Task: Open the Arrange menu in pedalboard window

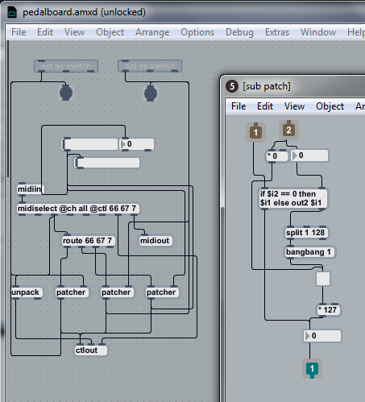Action: [x=152, y=32]
